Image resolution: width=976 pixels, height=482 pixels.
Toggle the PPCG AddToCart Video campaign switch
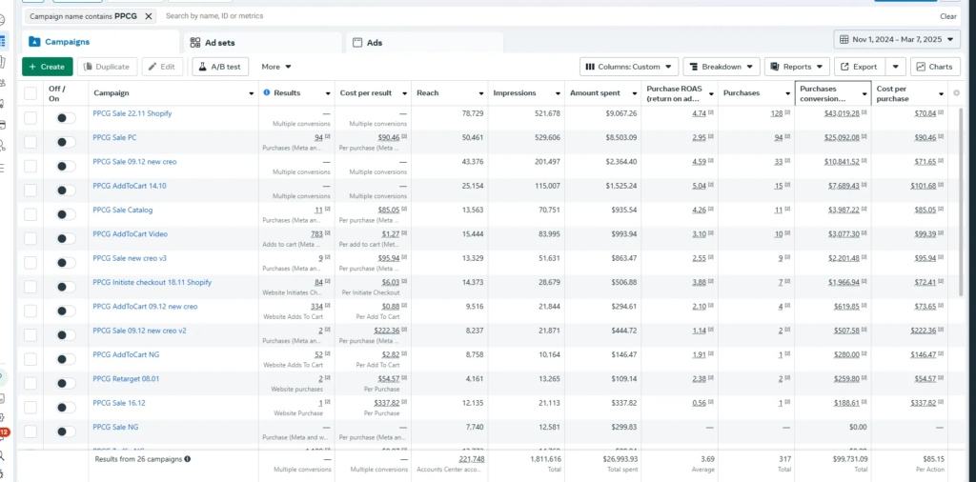(x=66, y=238)
